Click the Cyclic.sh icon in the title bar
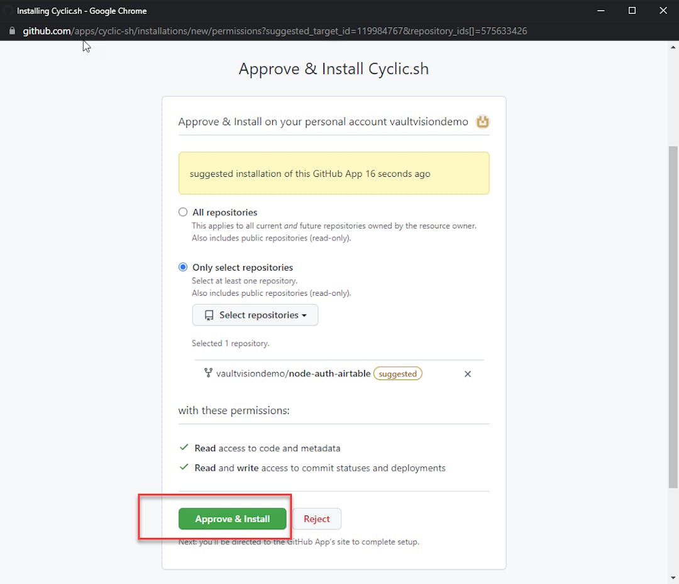Viewport: 679px width, 584px height. 8,10
